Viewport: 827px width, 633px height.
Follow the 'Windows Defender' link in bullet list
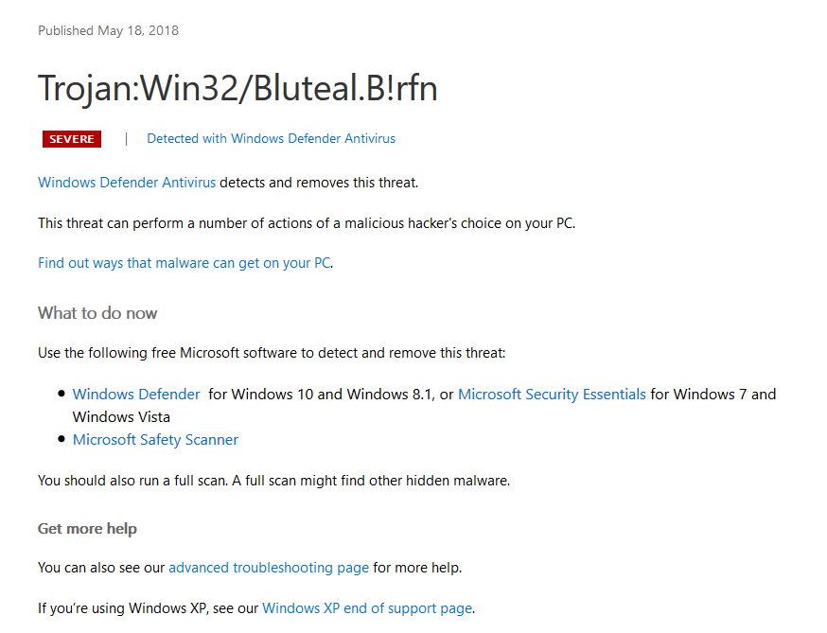click(136, 394)
